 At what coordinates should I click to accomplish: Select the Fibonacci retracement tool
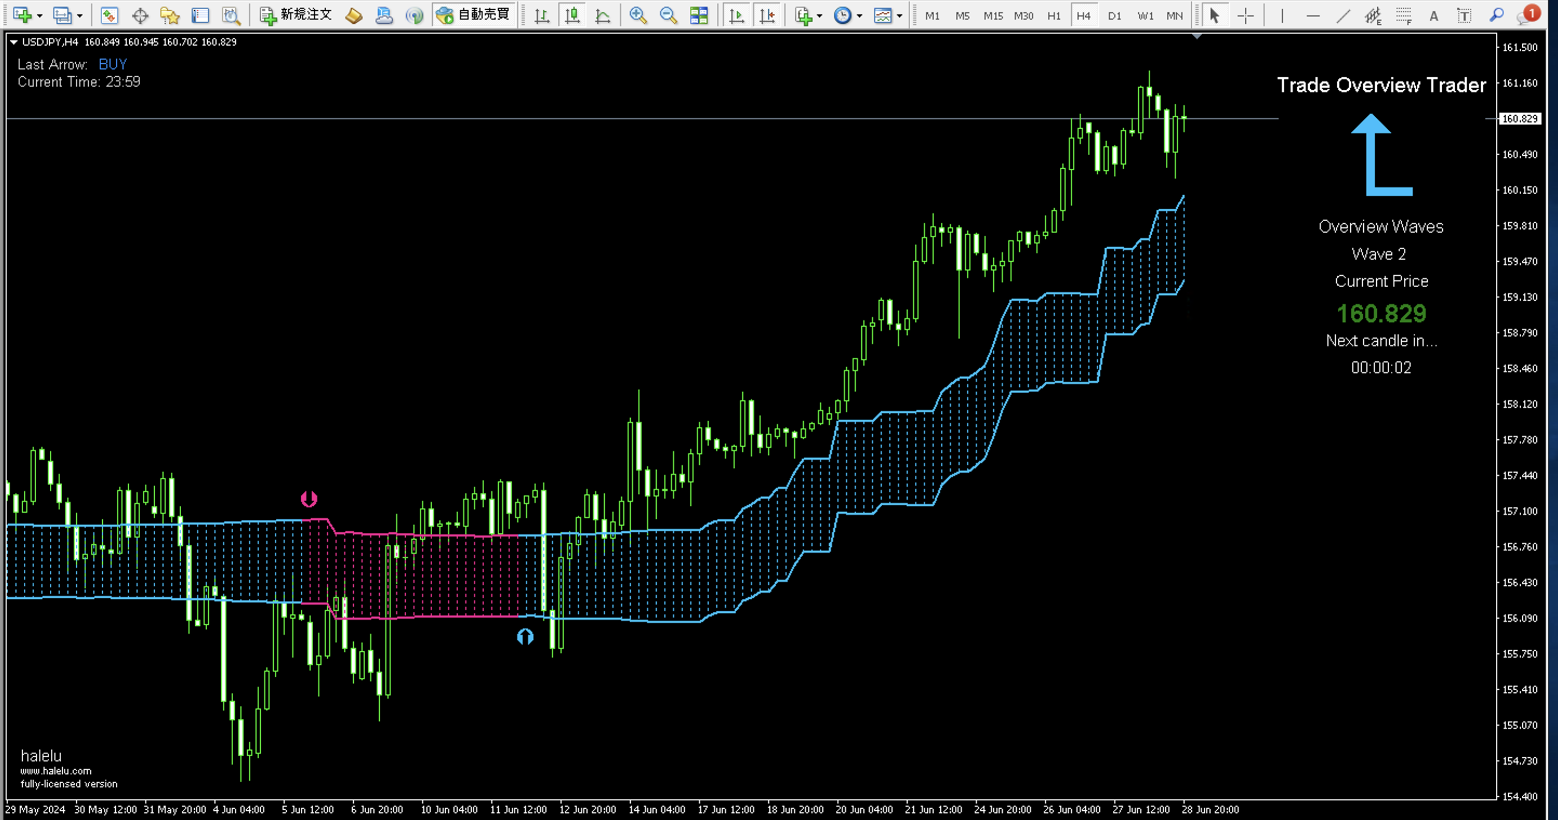(1403, 15)
